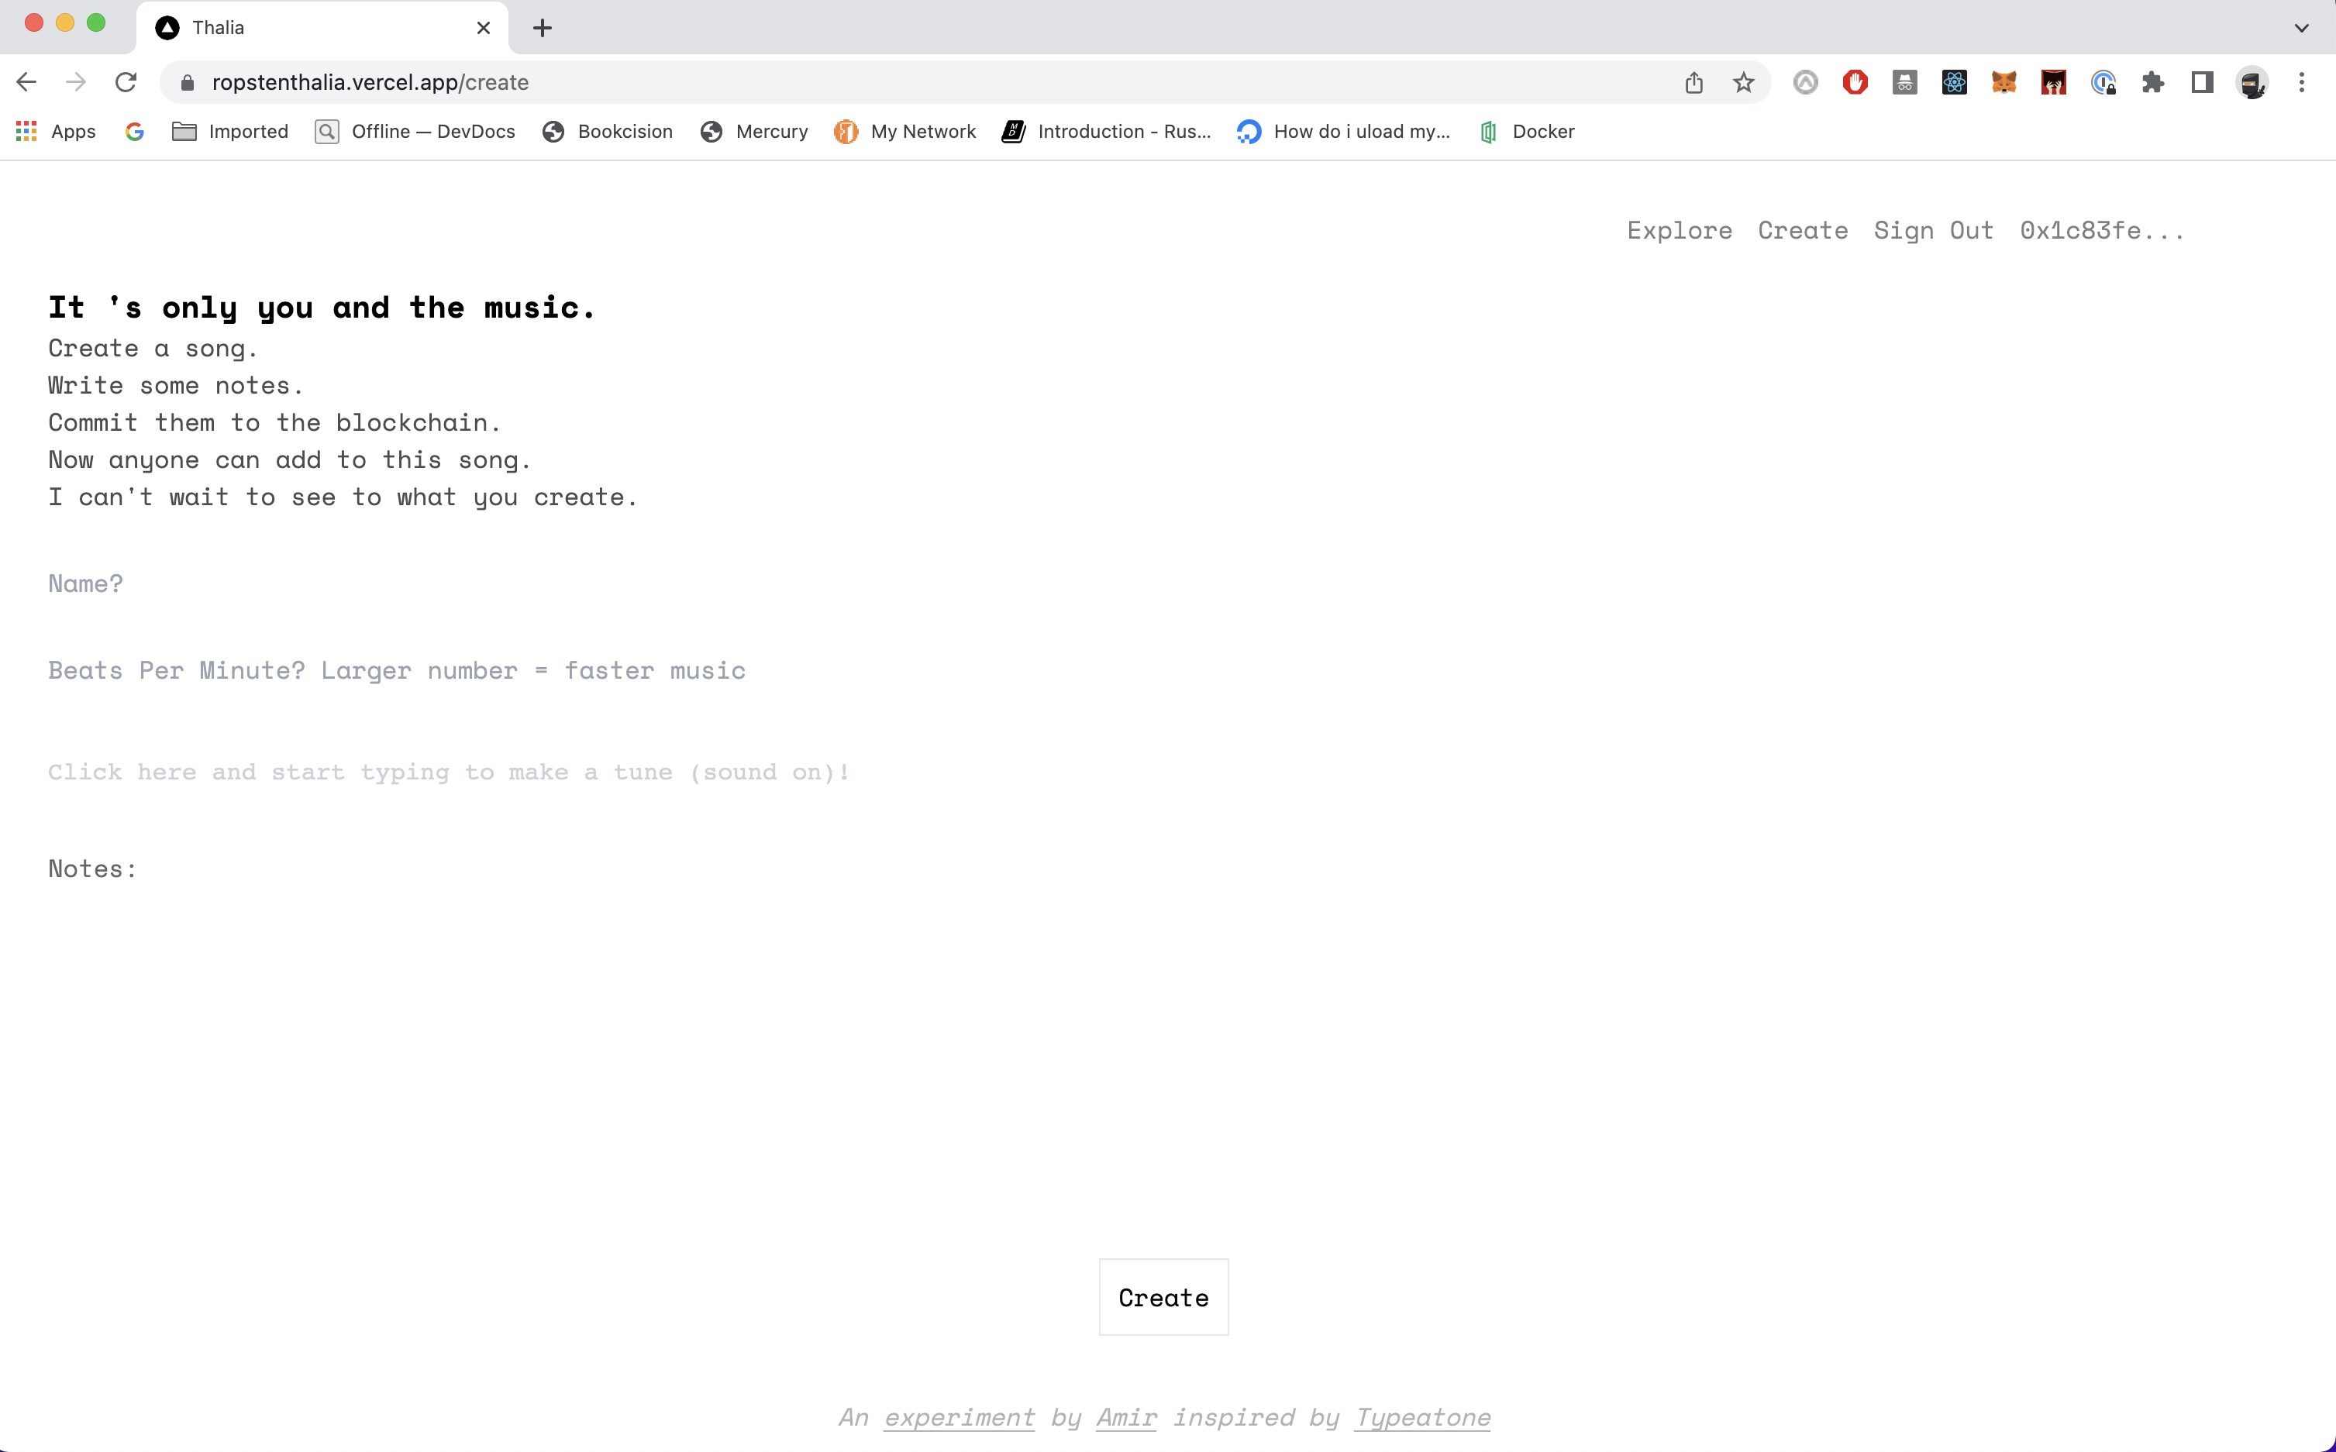The width and height of the screenshot is (2336, 1452).
Task: Click Sign Out in the navigation
Action: click(1932, 230)
